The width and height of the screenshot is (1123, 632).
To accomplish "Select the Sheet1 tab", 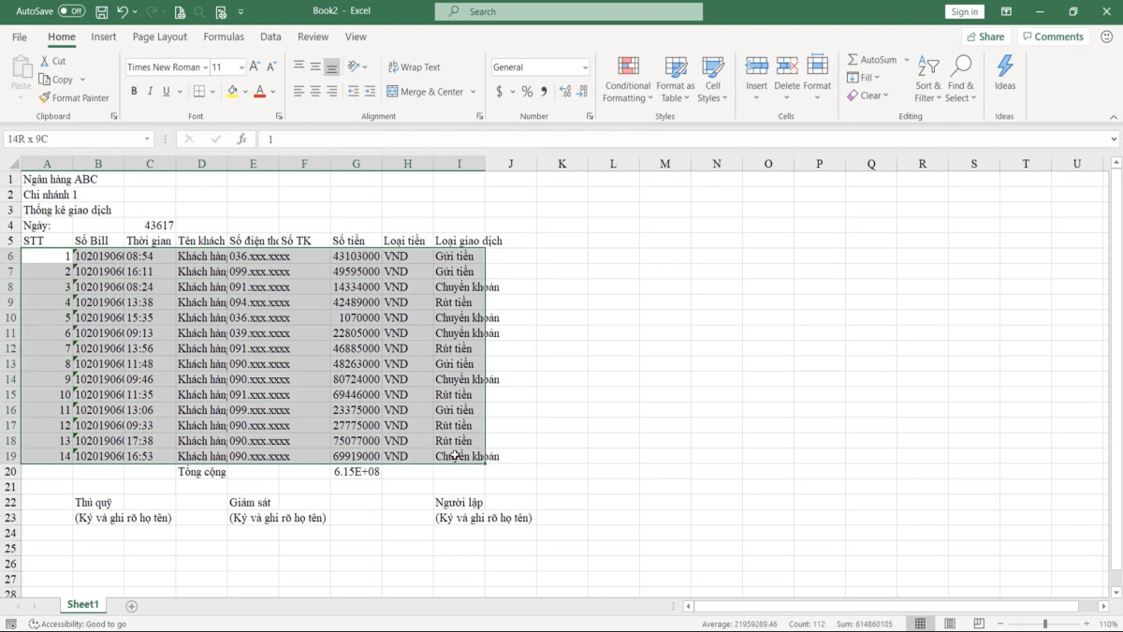I will coord(82,605).
